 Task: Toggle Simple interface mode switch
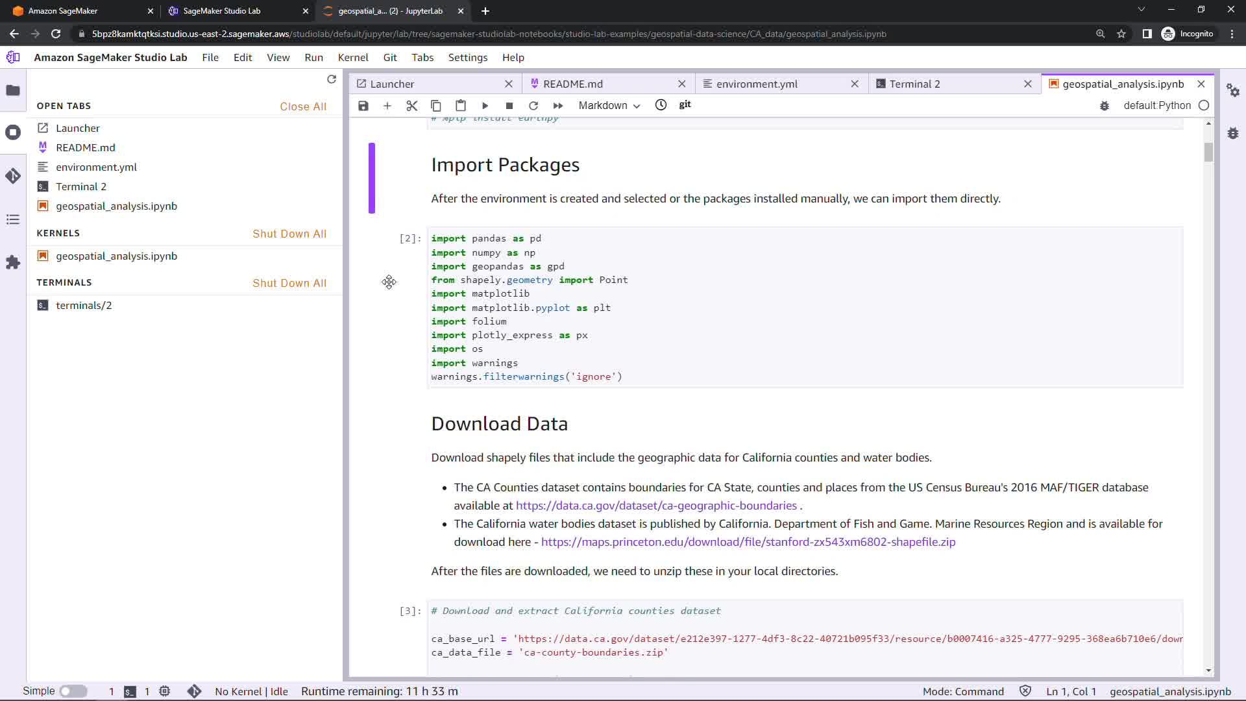73,691
